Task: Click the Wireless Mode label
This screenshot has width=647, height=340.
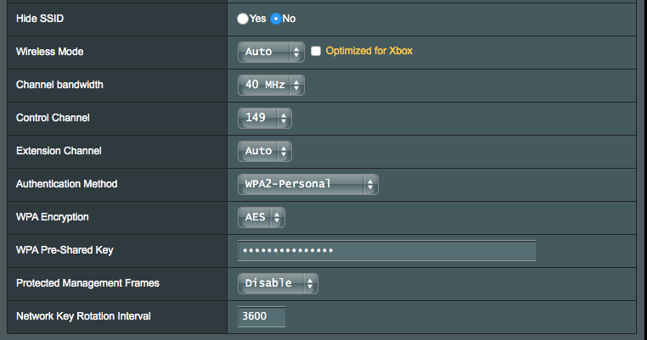Action: 49,52
